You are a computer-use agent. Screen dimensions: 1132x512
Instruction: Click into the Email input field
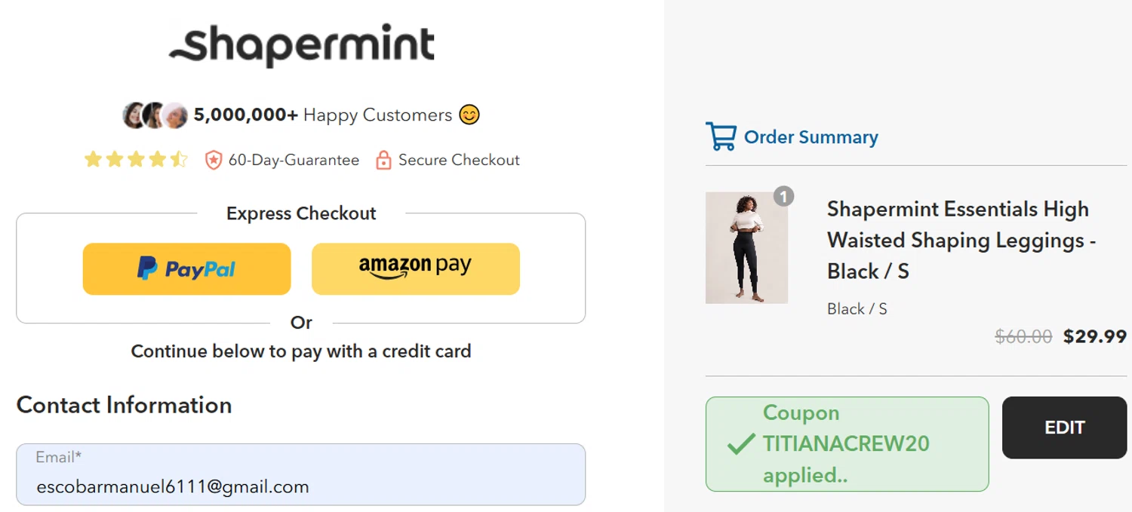pyautogui.click(x=300, y=486)
